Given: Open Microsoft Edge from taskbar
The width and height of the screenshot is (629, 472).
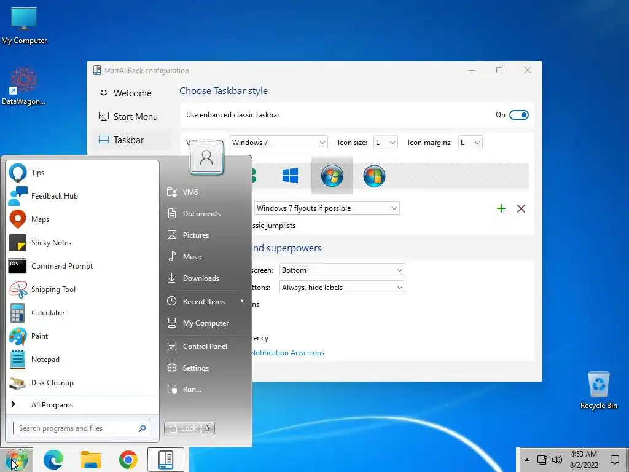Looking at the screenshot, I should pyautogui.click(x=53, y=460).
